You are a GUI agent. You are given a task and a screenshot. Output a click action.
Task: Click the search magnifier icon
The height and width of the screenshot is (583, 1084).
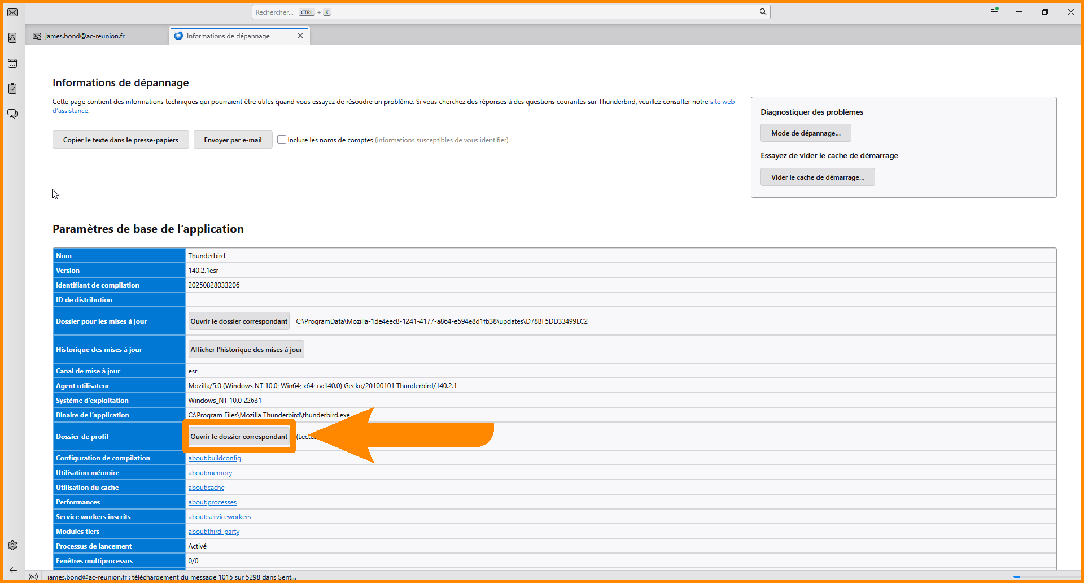click(763, 12)
